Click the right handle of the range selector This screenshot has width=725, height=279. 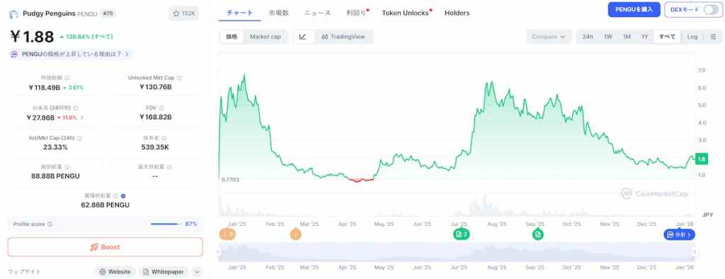tap(694, 251)
